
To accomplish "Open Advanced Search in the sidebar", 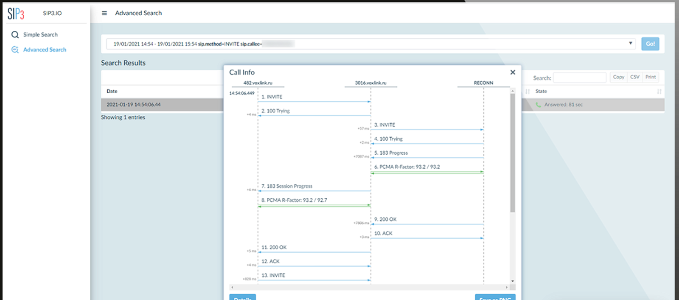I will 45,50.
